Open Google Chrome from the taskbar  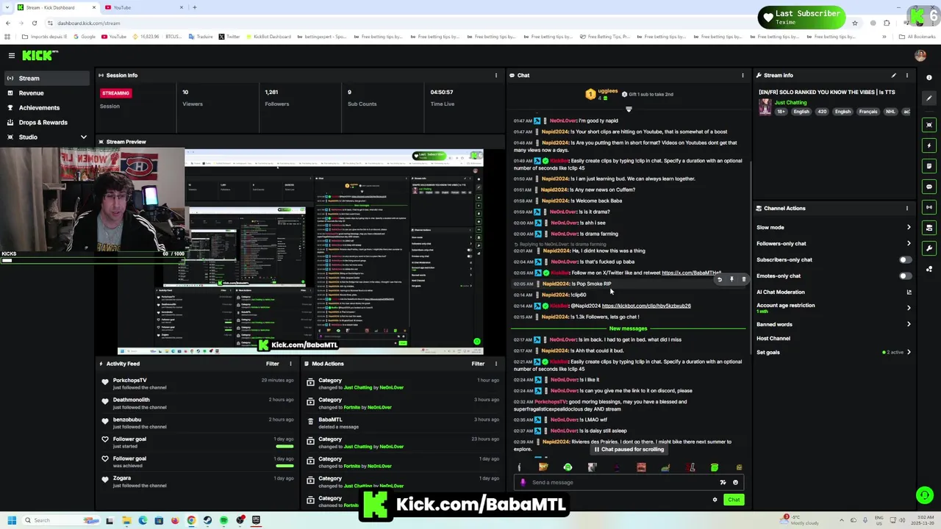[191, 520]
